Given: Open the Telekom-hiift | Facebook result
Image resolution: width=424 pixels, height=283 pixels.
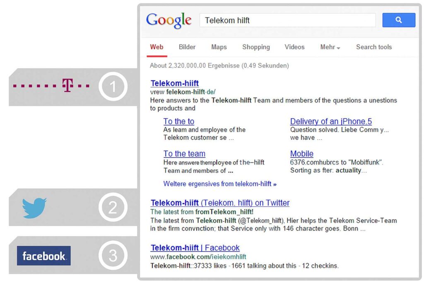Looking at the screenshot, I should (x=195, y=248).
